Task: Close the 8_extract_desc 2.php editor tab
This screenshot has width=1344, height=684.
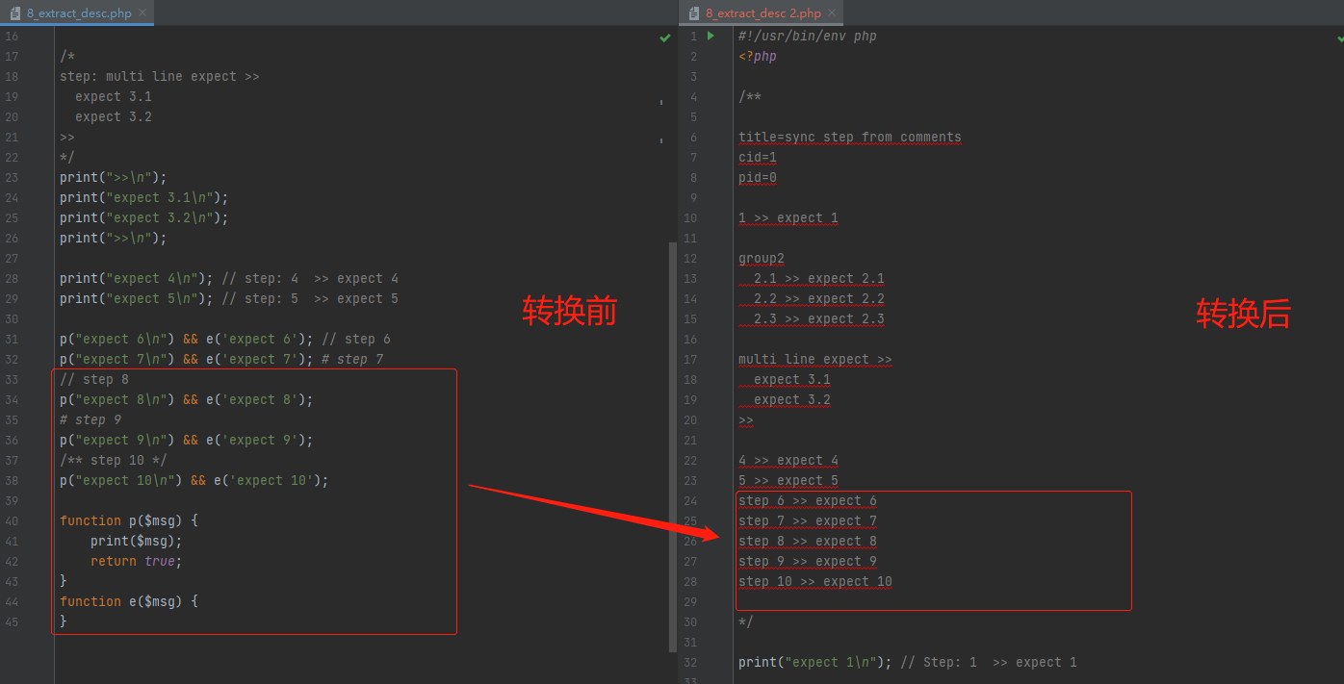Action: [x=832, y=13]
